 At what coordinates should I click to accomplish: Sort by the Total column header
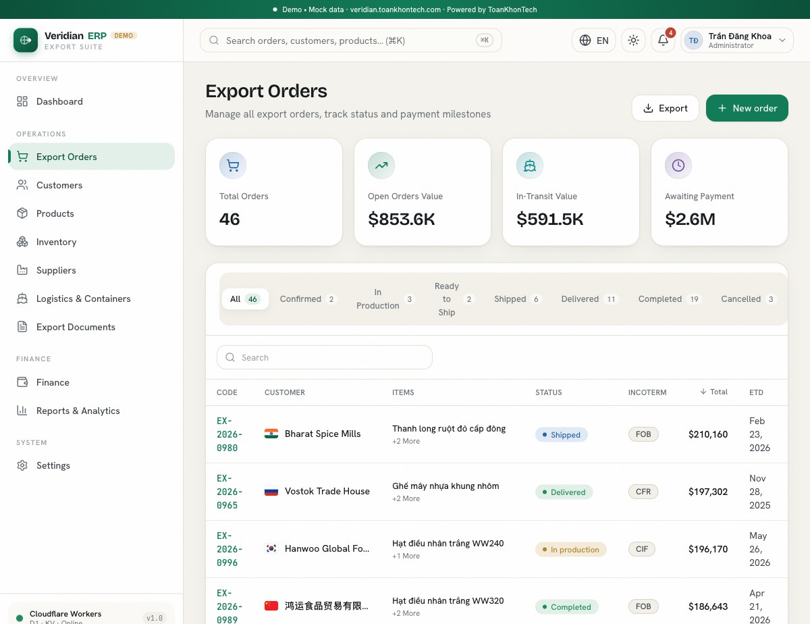tap(713, 392)
